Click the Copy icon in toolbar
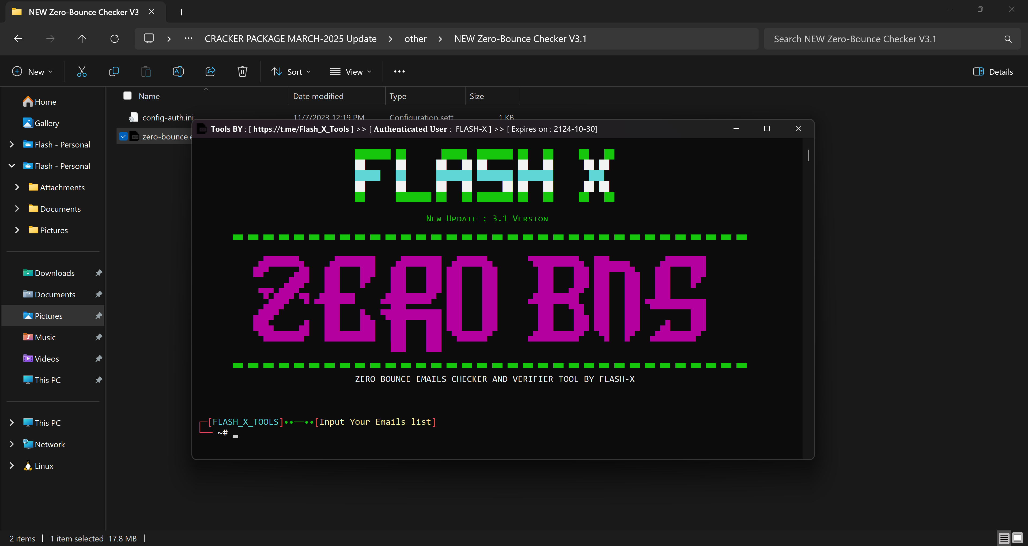The image size is (1028, 546). point(114,71)
